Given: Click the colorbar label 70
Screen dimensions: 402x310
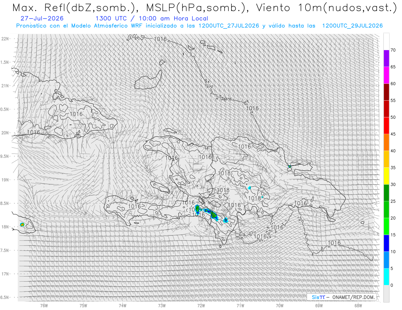Looking at the screenshot, I should pyautogui.click(x=393, y=50).
